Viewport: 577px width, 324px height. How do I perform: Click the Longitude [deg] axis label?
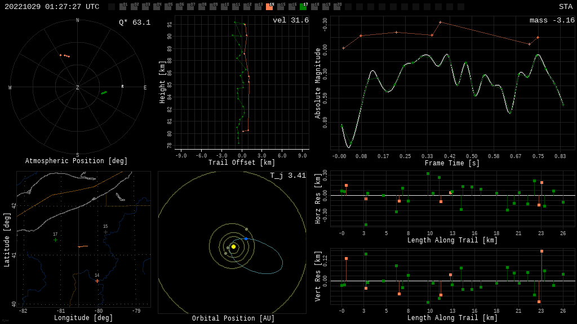point(83,318)
